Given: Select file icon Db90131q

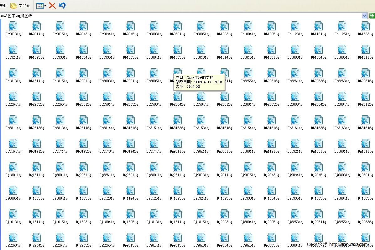Looking at the screenshot, I should [x=13, y=26].
